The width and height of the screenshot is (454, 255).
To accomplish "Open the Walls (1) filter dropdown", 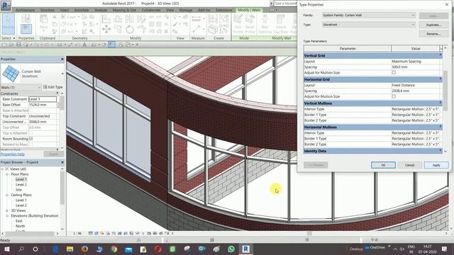I will pos(21,87).
